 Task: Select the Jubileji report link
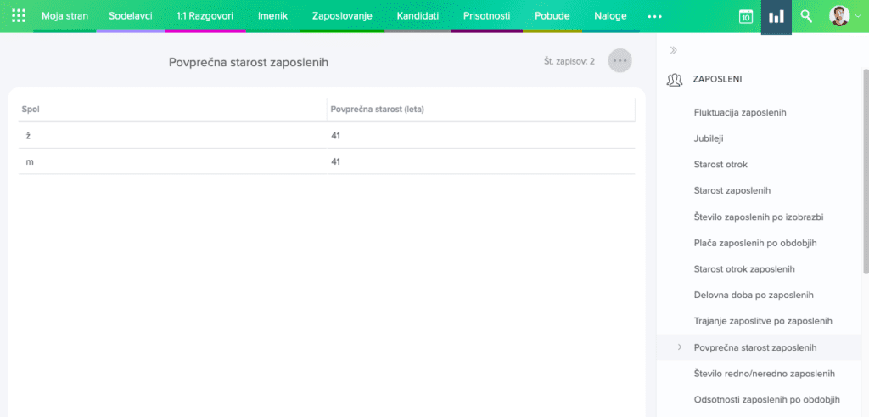(709, 138)
